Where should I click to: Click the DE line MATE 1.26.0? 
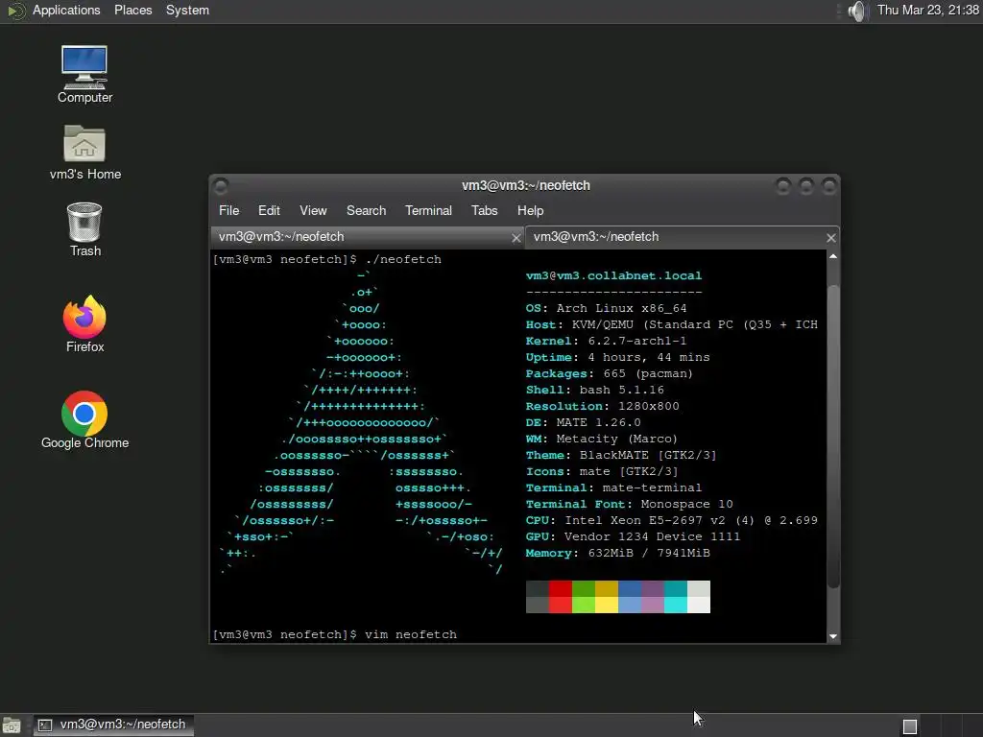pyautogui.click(x=583, y=422)
